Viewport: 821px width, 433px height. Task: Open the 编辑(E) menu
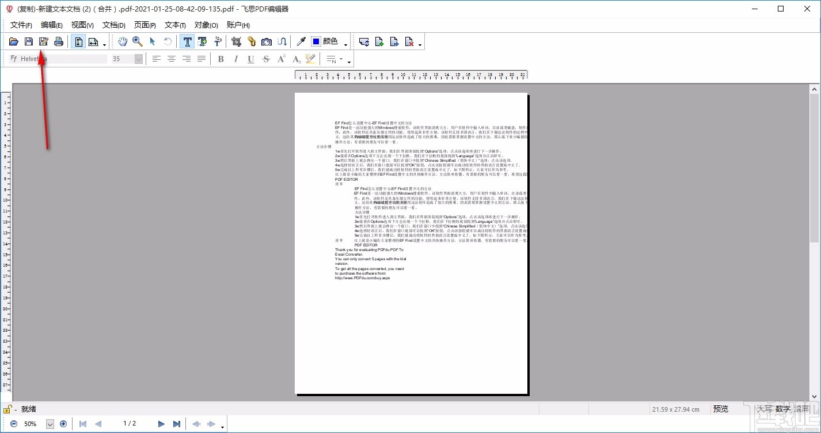[52, 25]
